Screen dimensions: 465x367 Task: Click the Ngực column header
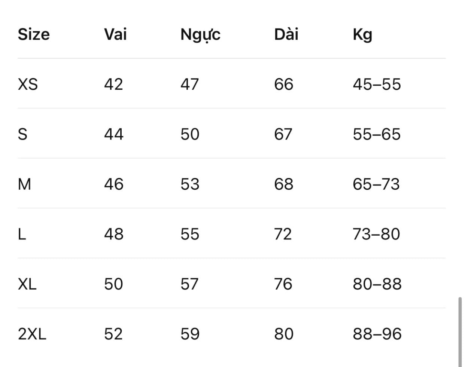coord(200,35)
